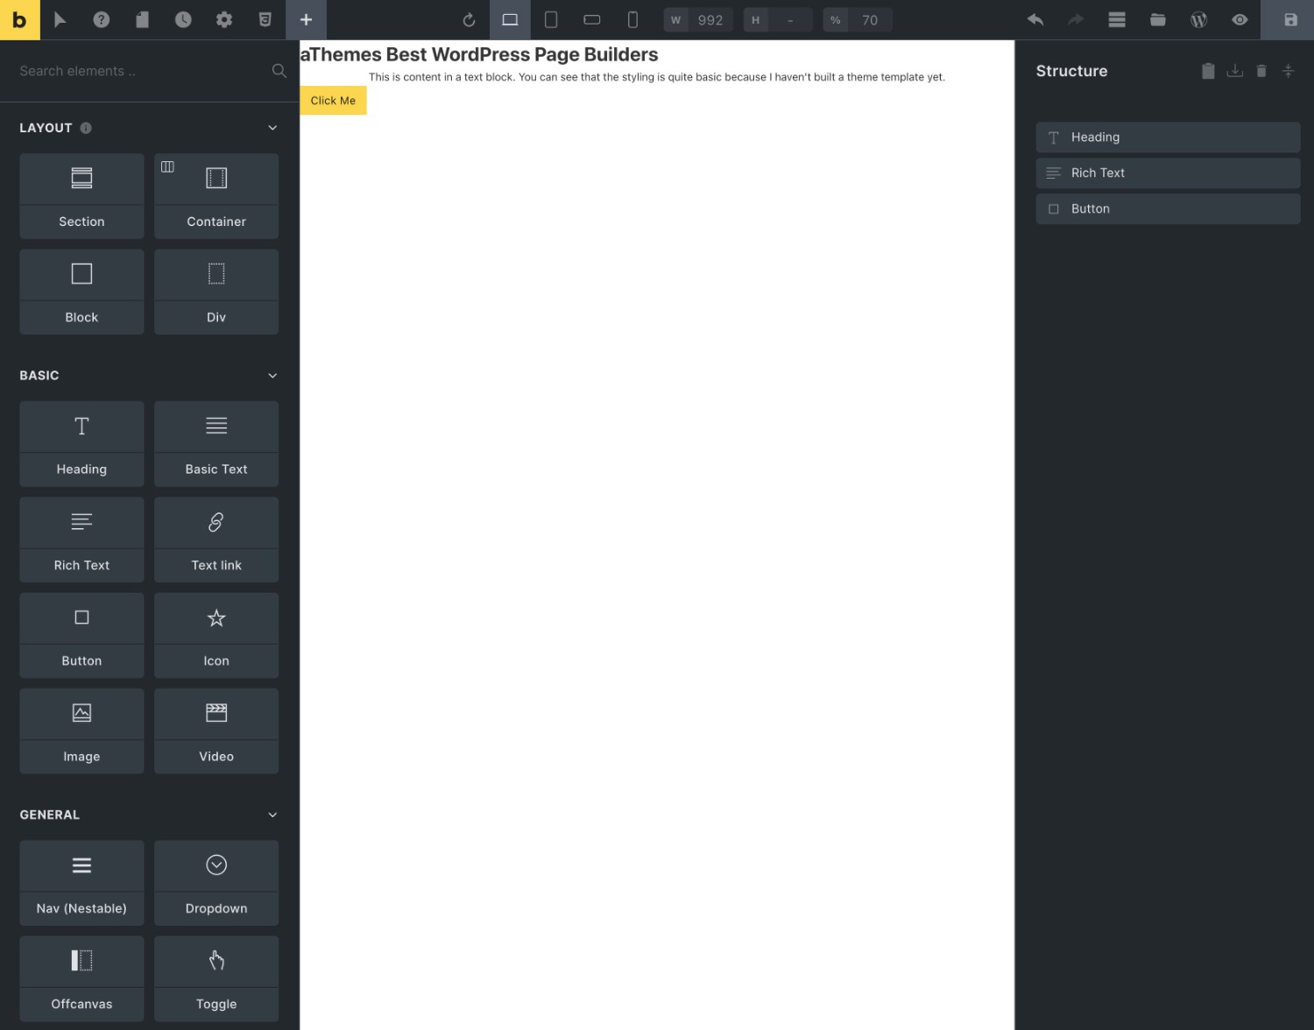Viewport: 1314px width, 1030px height.
Task: Click the canvas width input field
Action: pos(710,19)
